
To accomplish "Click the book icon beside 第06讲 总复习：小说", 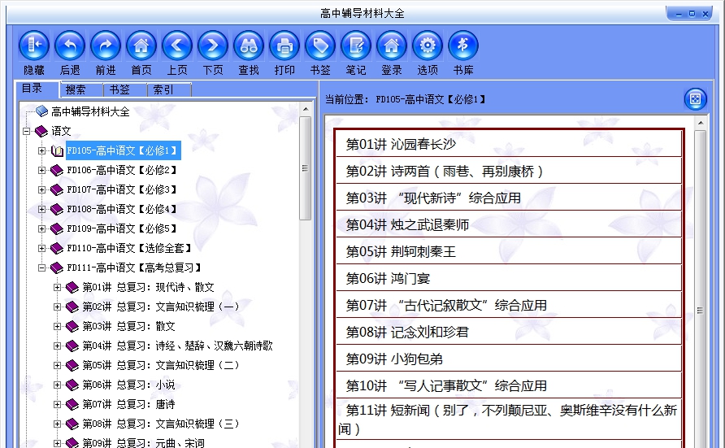I will click(72, 385).
